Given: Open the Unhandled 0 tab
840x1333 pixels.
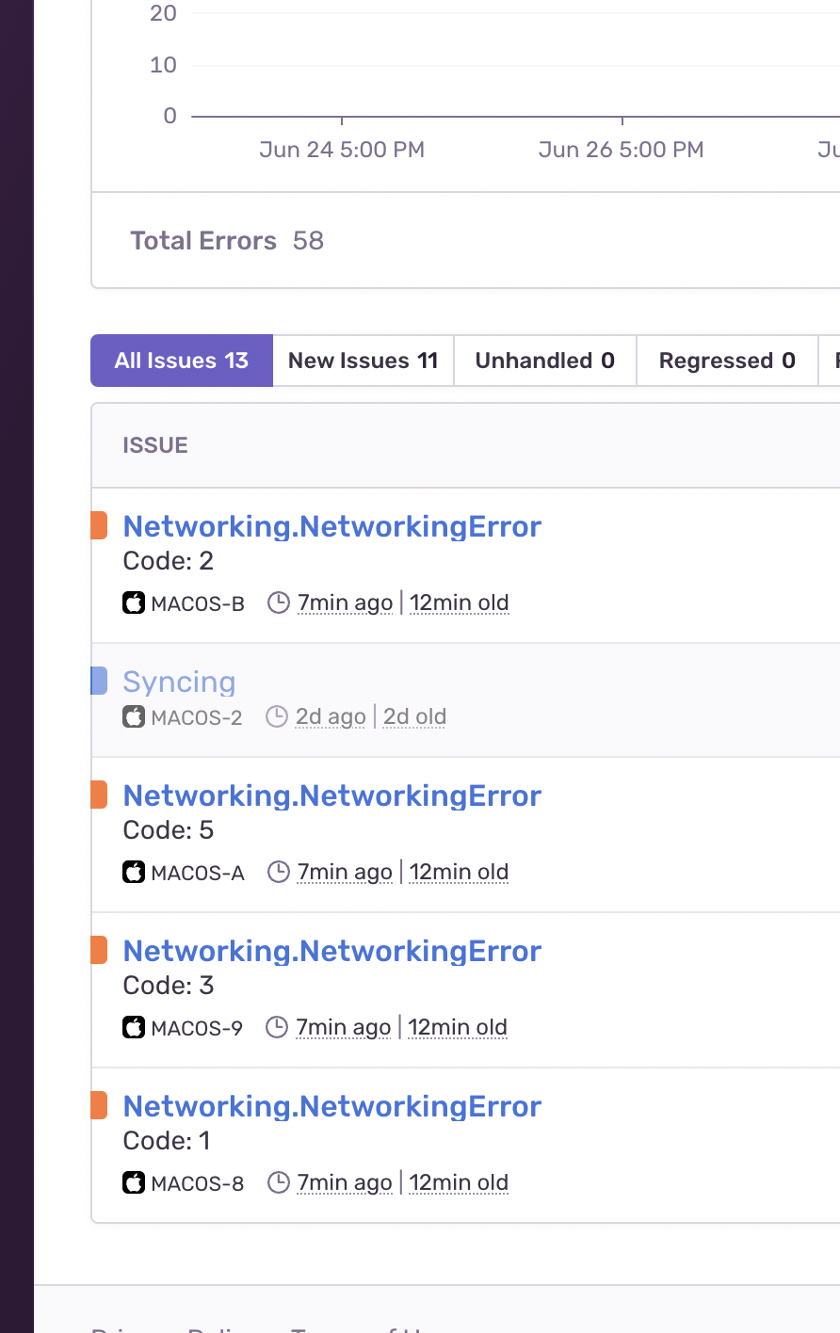Looking at the screenshot, I should point(545,361).
